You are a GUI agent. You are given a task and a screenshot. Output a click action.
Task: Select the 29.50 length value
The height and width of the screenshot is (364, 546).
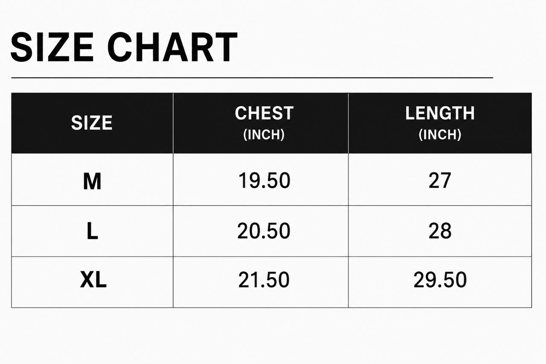pos(440,280)
